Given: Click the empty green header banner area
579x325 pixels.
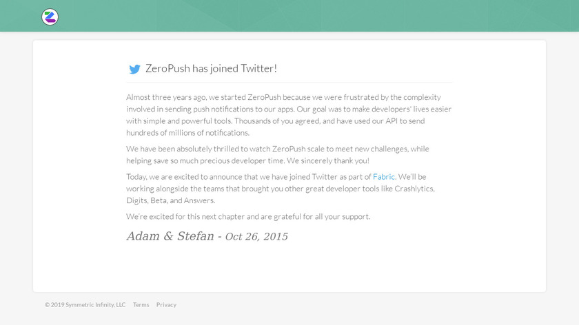Looking at the screenshot, I should (x=310, y=16).
